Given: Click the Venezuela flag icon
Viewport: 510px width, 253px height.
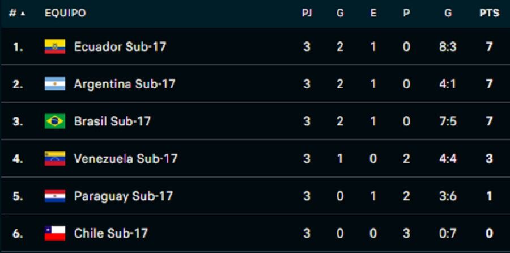Looking at the screenshot, I should 54,159.
